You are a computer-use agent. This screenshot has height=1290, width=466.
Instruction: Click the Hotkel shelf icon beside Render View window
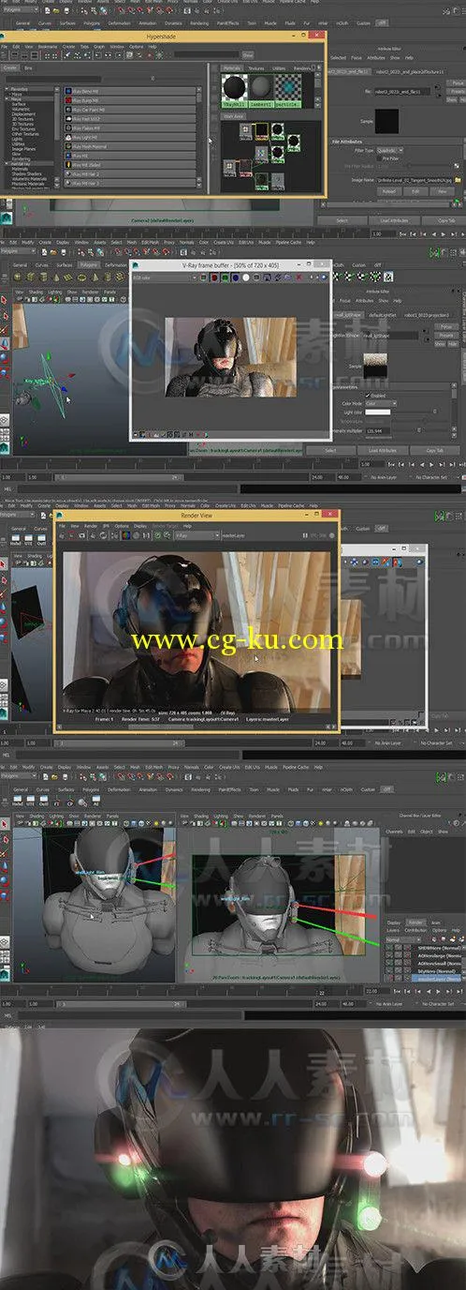click(x=16, y=538)
